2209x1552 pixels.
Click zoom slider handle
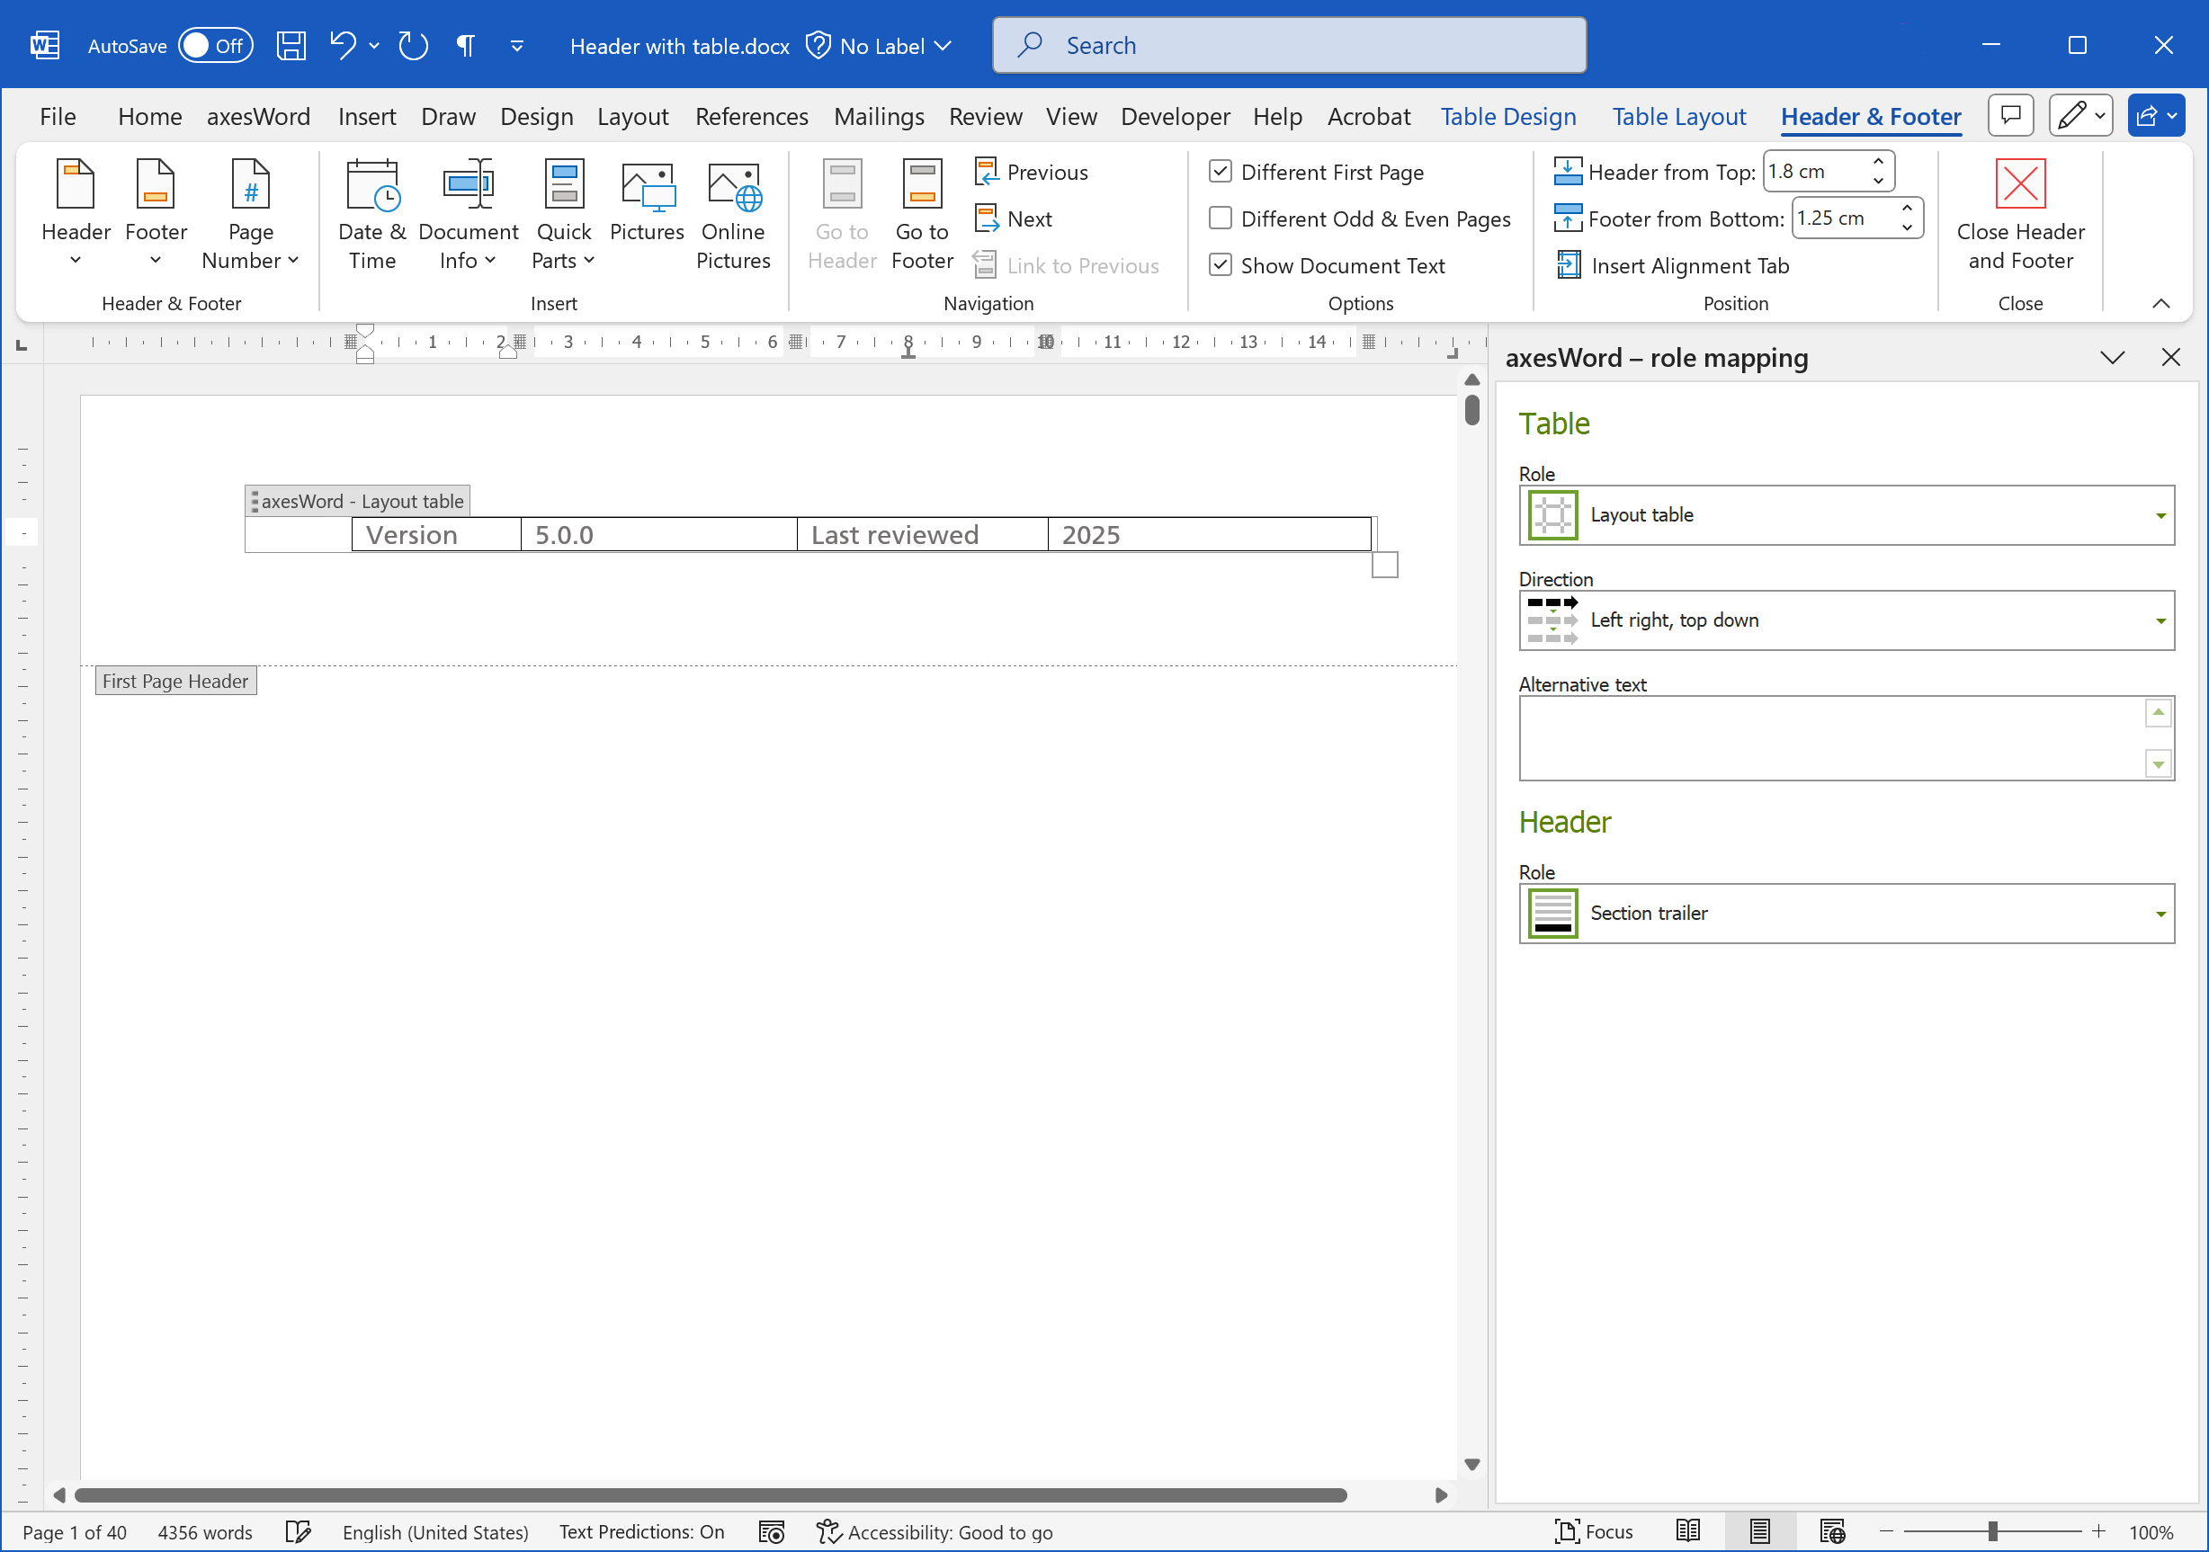pyautogui.click(x=1992, y=1530)
